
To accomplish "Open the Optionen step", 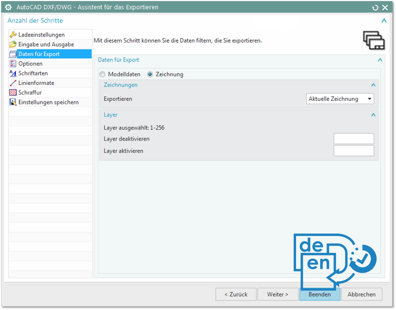I will (x=30, y=64).
